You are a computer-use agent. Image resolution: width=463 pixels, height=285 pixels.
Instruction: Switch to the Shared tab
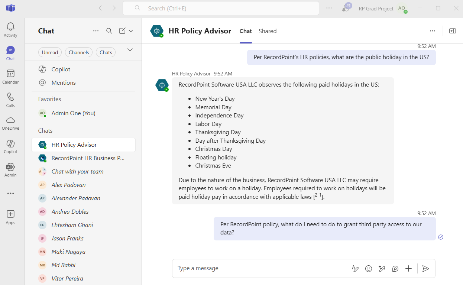[268, 31]
